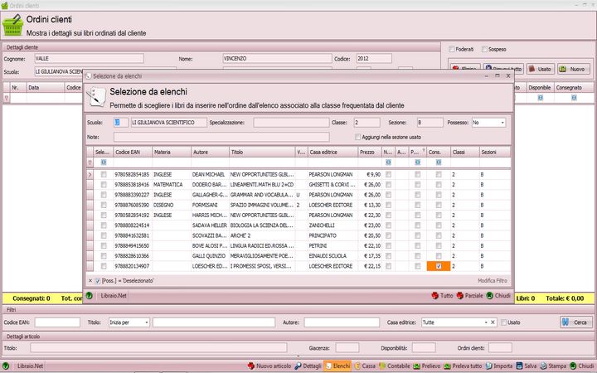This screenshot has height=373, width=597.
Task: Click the checklist icon in the Selezione da elenchi header
Action: (x=96, y=97)
